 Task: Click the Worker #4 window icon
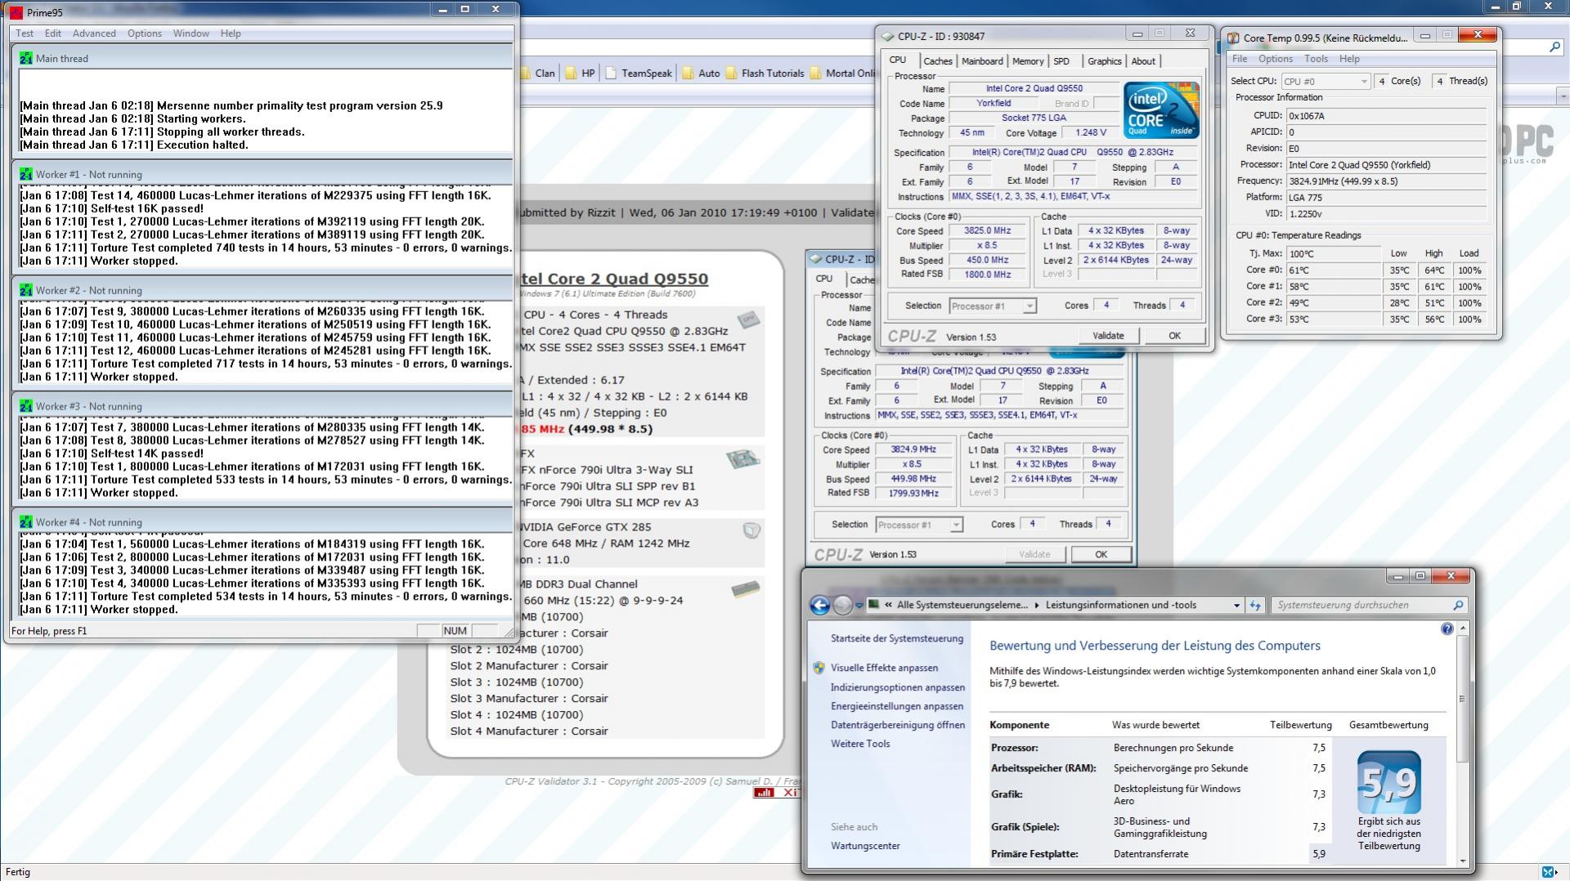point(26,522)
